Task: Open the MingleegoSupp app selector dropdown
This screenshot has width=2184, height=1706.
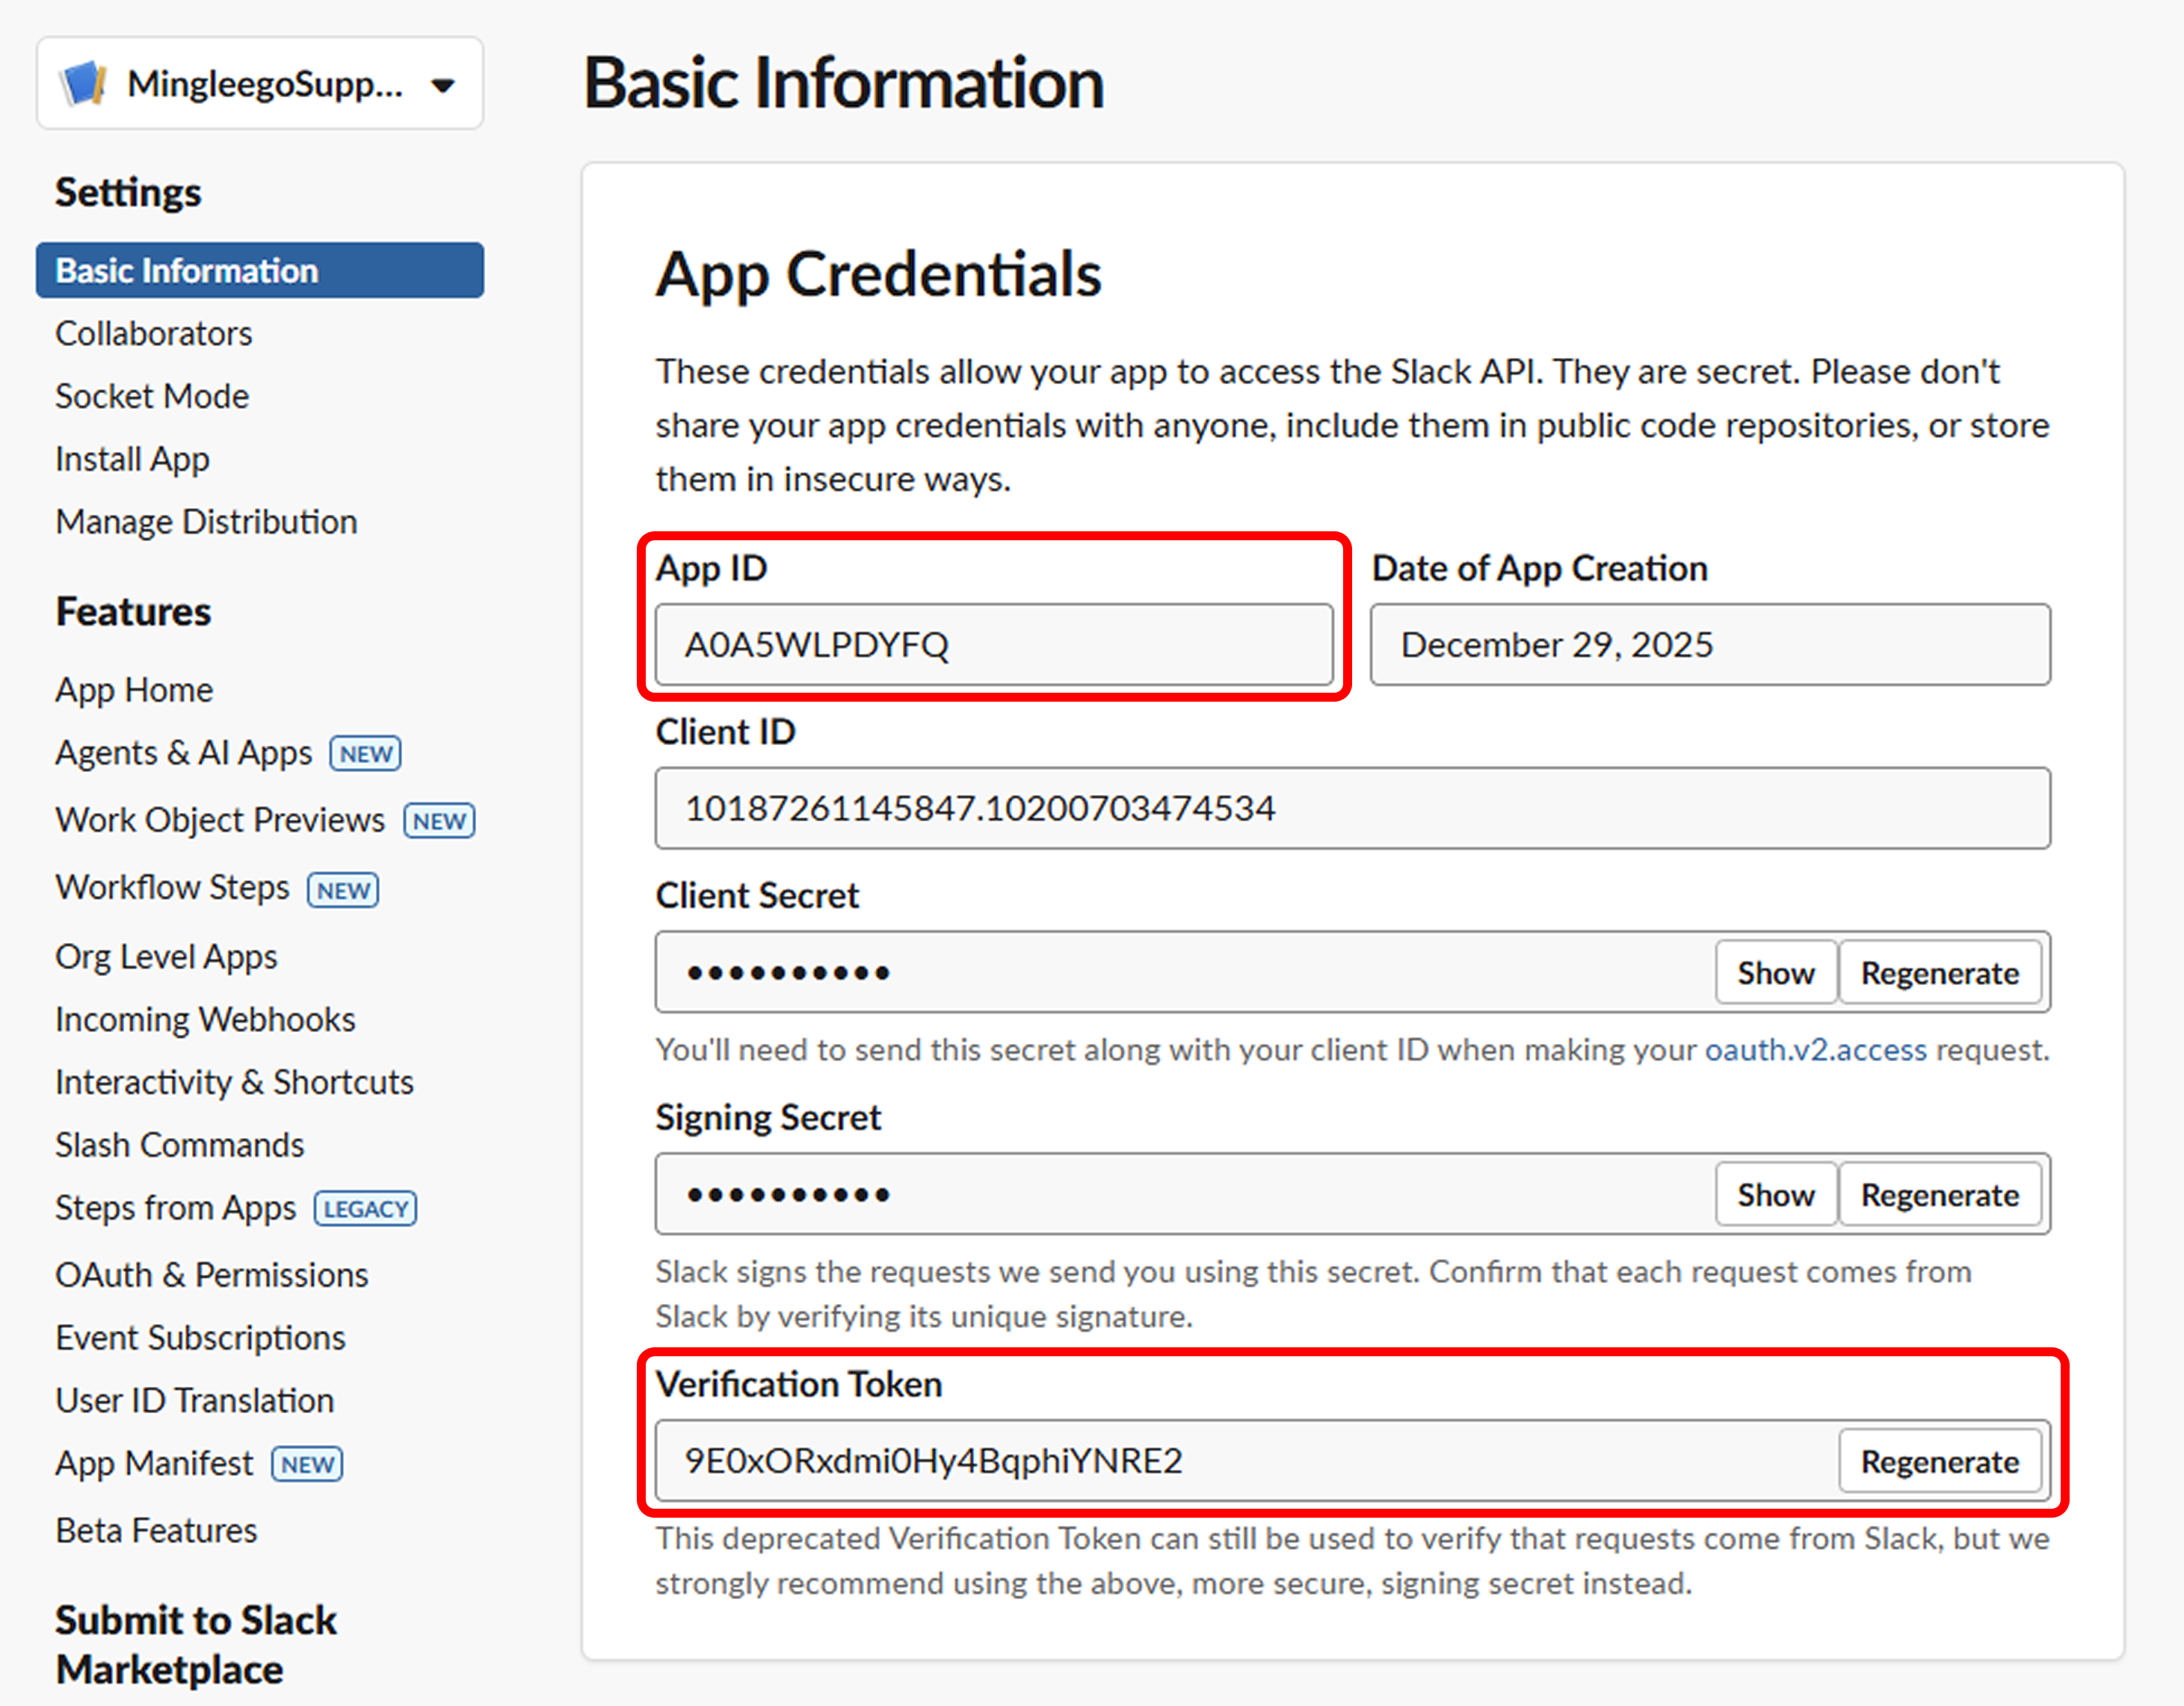Action: click(x=260, y=84)
